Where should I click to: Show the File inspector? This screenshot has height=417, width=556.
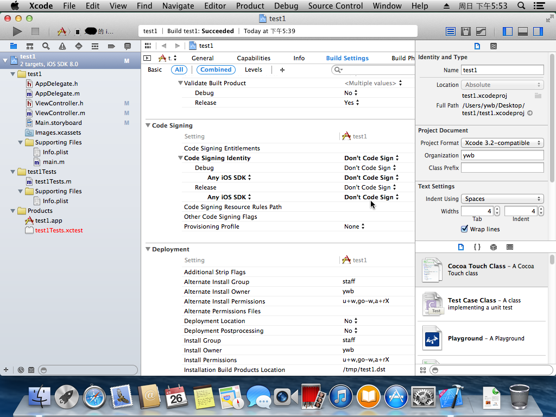click(x=477, y=46)
